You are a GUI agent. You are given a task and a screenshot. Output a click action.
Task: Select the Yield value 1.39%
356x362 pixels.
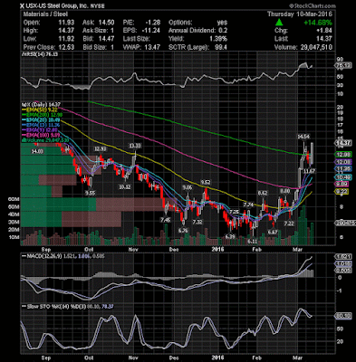point(218,39)
